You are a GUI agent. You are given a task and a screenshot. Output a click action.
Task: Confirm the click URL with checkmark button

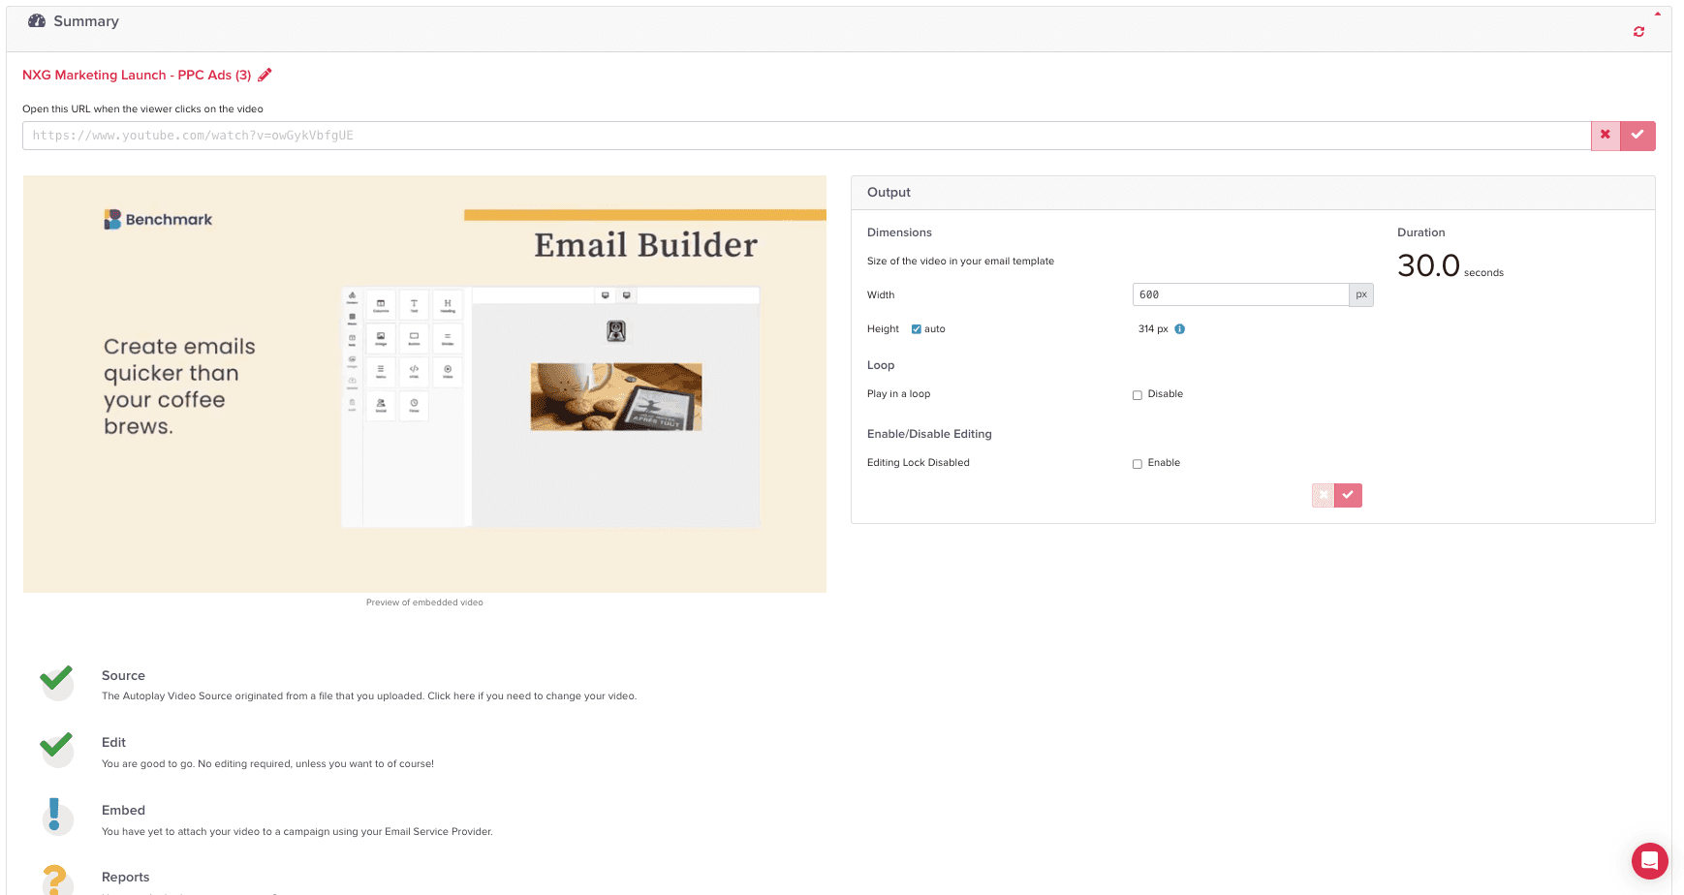(1637, 136)
